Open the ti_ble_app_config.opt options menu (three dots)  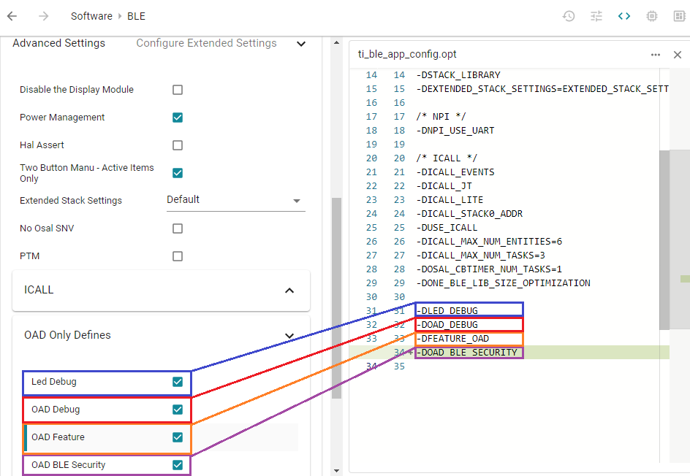[656, 54]
